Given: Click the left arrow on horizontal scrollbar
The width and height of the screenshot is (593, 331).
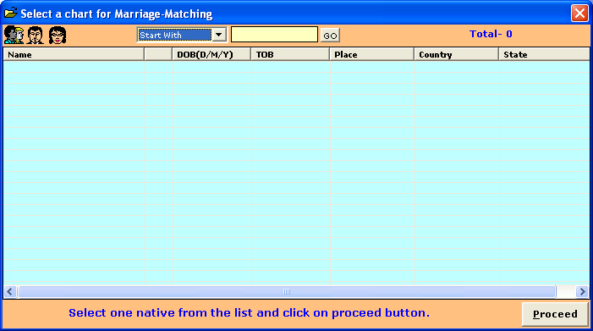Looking at the screenshot, I should click(x=10, y=292).
